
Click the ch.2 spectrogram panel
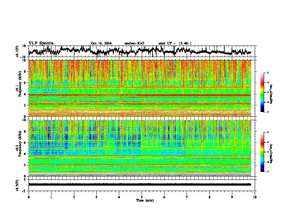pos(140,148)
